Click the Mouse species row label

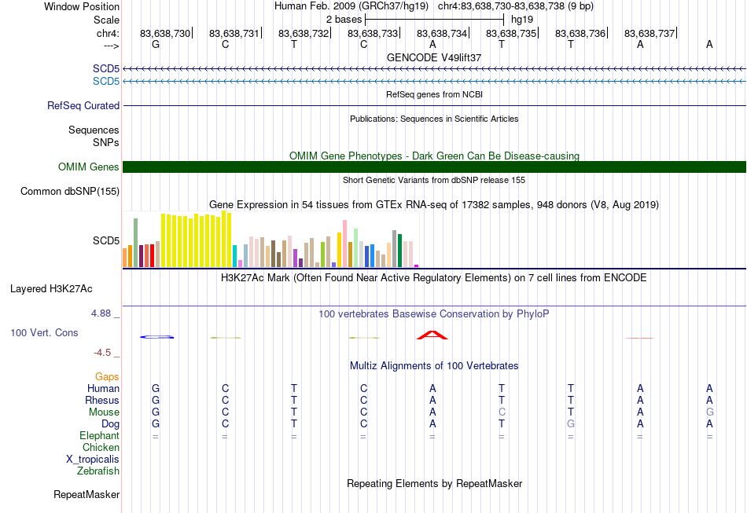click(x=104, y=412)
